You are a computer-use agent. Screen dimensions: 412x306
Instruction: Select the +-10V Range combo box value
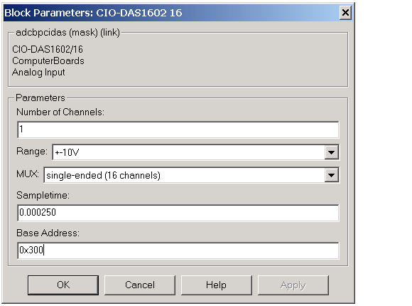(x=189, y=152)
